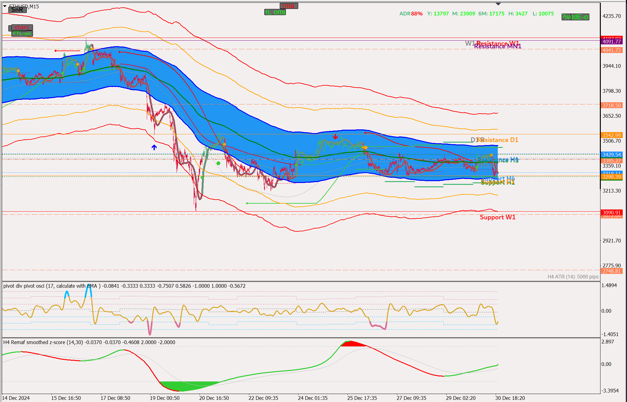627x402 pixels.
Task: Click the blue 3429.54 price label
Action: coord(611,155)
